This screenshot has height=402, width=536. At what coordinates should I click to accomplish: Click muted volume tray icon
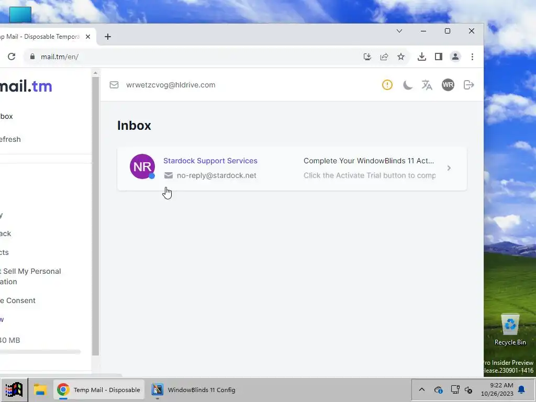click(468, 389)
